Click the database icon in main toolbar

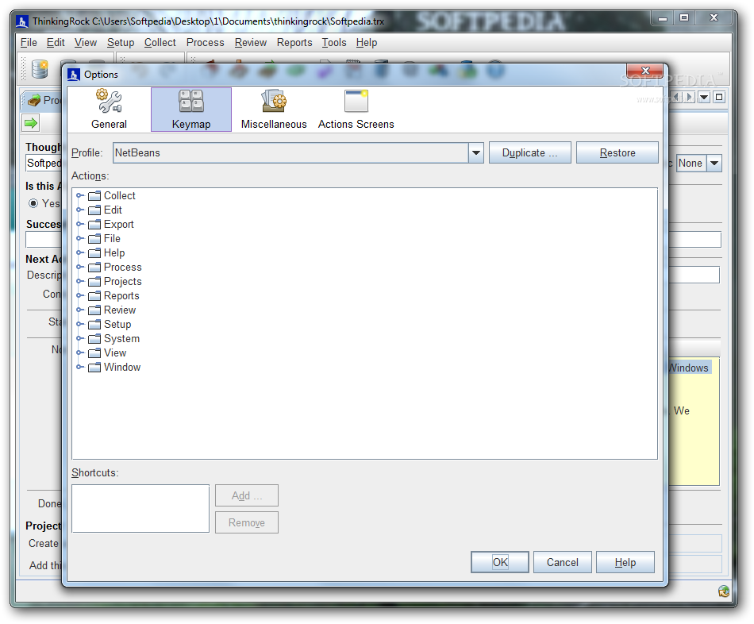(40, 69)
